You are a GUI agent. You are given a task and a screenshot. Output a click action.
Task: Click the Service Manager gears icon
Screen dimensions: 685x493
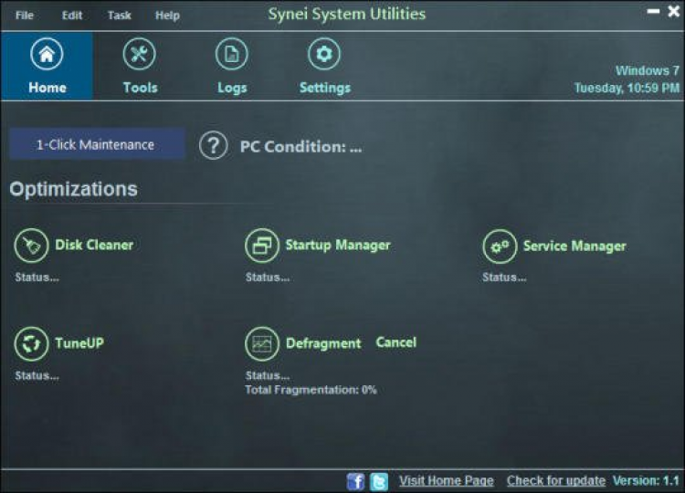500,246
